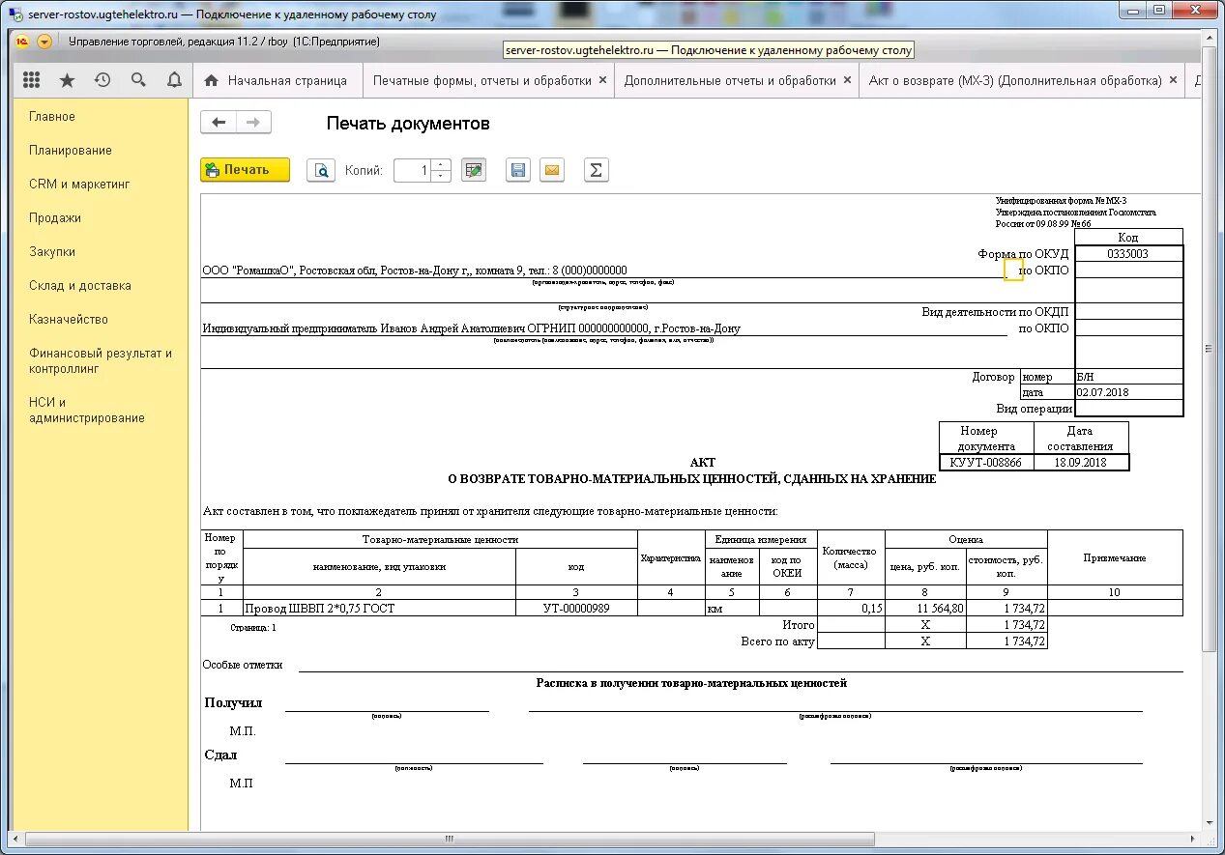Open Финансовый результат и контроллинг section
Screen dimensions: 1225x855
(101, 360)
